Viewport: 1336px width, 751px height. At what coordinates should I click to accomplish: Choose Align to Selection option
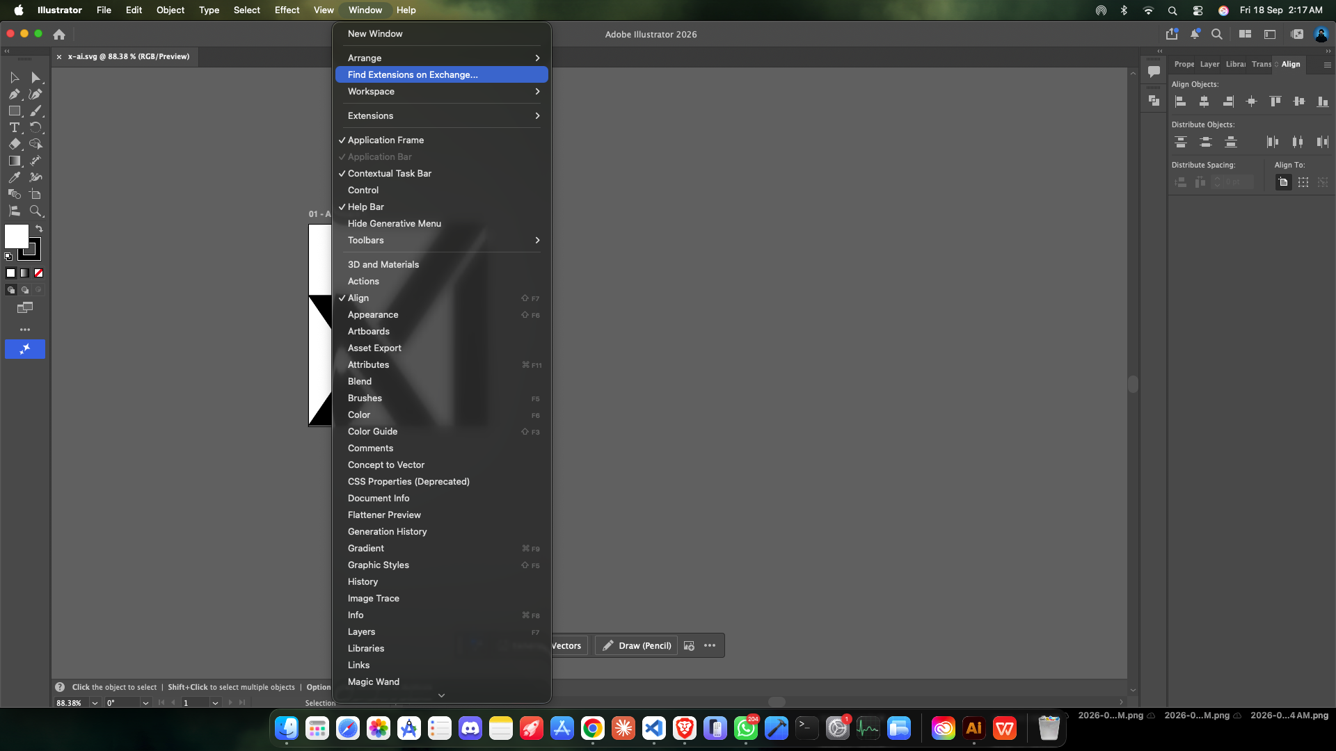point(1303,182)
